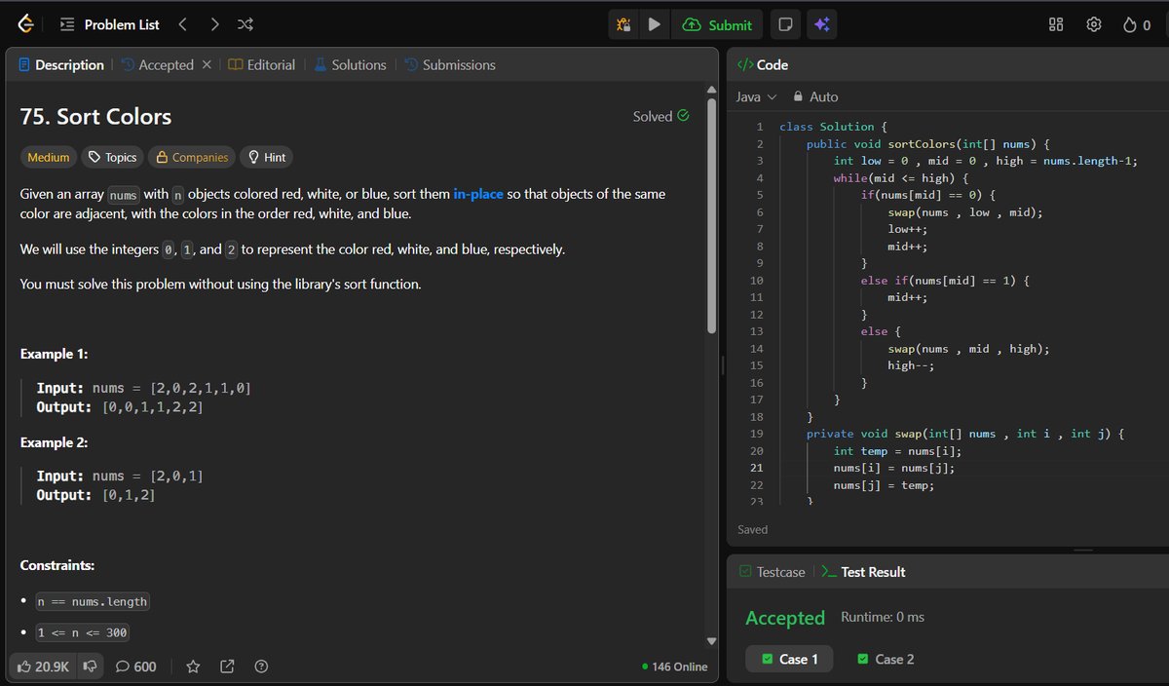Run the code with play button
Image resolution: width=1169 pixels, height=686 pixels.
[654, 24]
